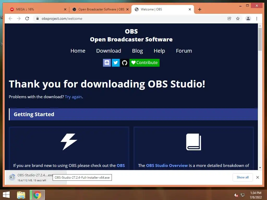Click the lightning bolt quickstart icon
267x200 pixels.
point(69,142)
